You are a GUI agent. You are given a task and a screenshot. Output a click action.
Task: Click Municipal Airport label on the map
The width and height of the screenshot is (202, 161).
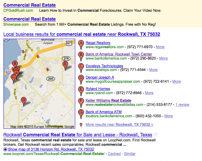coord(48,42)
